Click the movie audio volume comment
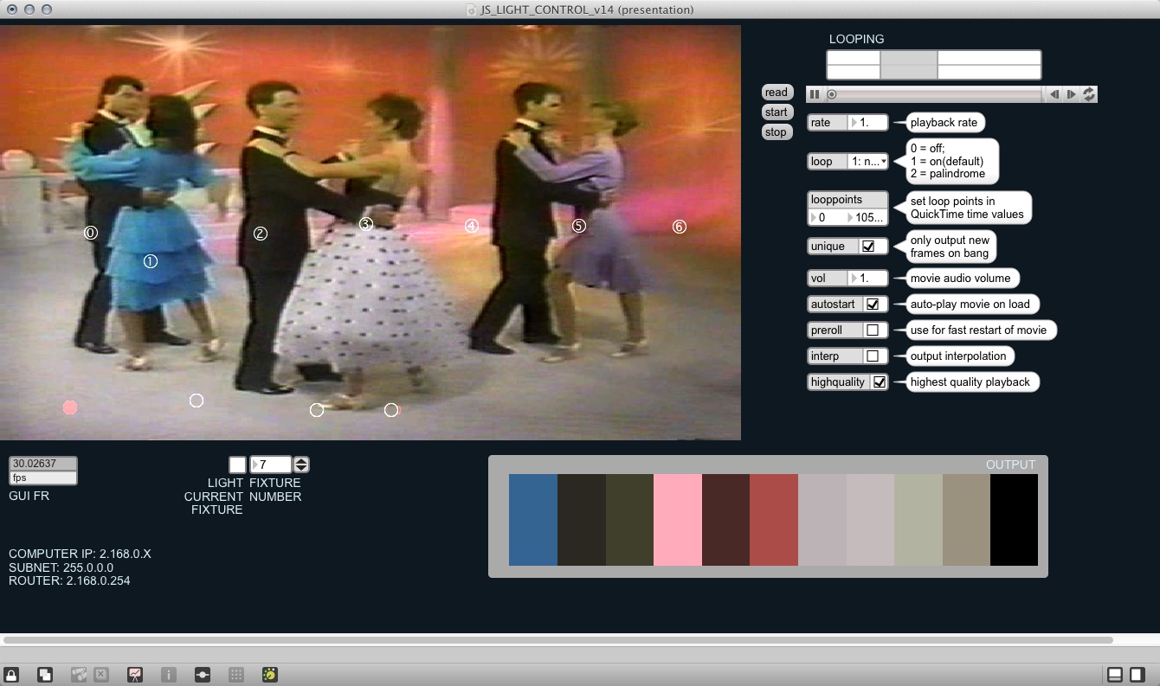1160x686 pixels. tap(961, 279)
